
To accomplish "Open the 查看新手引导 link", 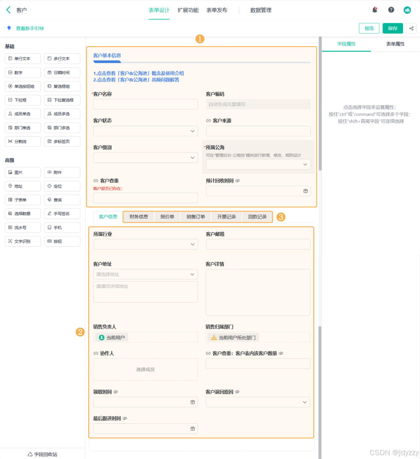I will click(x=30, y=28).
